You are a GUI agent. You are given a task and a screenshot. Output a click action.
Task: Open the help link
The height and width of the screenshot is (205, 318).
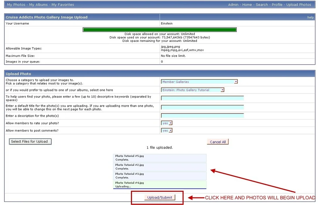[310, 17]
